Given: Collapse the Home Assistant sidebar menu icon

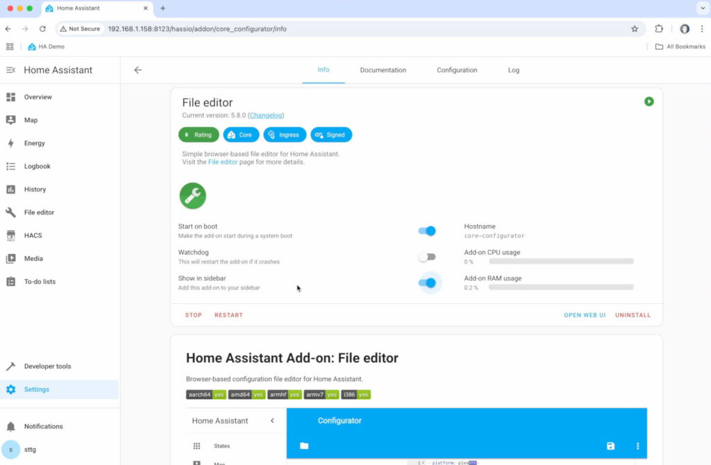Looking at the screenshot, I should point(10,70).
